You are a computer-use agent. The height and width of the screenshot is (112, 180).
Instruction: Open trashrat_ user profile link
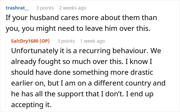17,8
